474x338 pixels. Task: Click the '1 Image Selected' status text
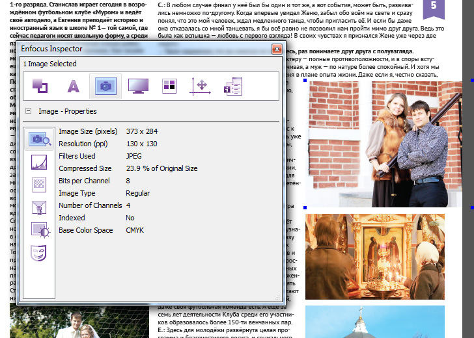click(50, 64)
